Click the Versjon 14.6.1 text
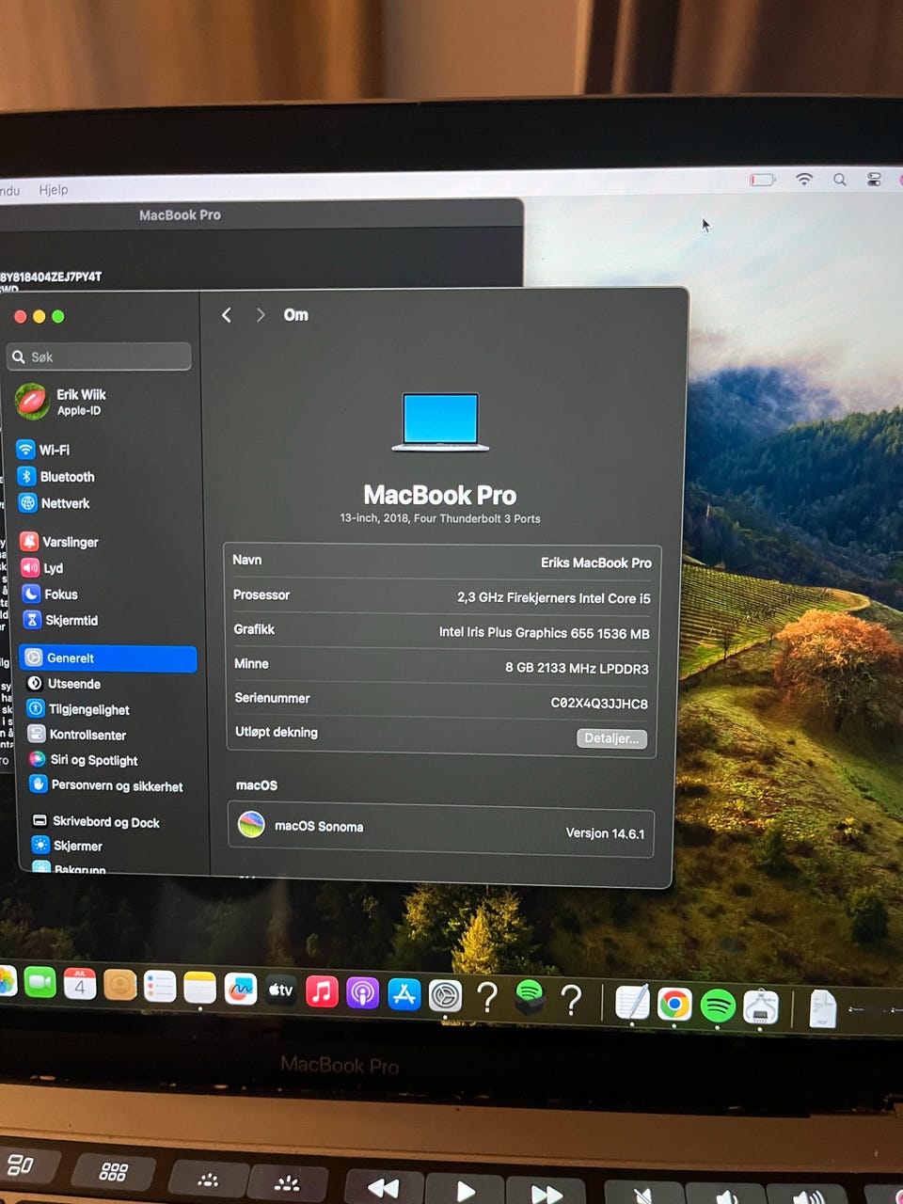This screenshot has width=903, height=1204. pos(605,833)
